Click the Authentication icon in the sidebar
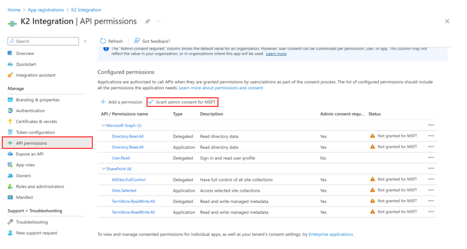Screen dimensions: 467x249 tap(10, 110)
